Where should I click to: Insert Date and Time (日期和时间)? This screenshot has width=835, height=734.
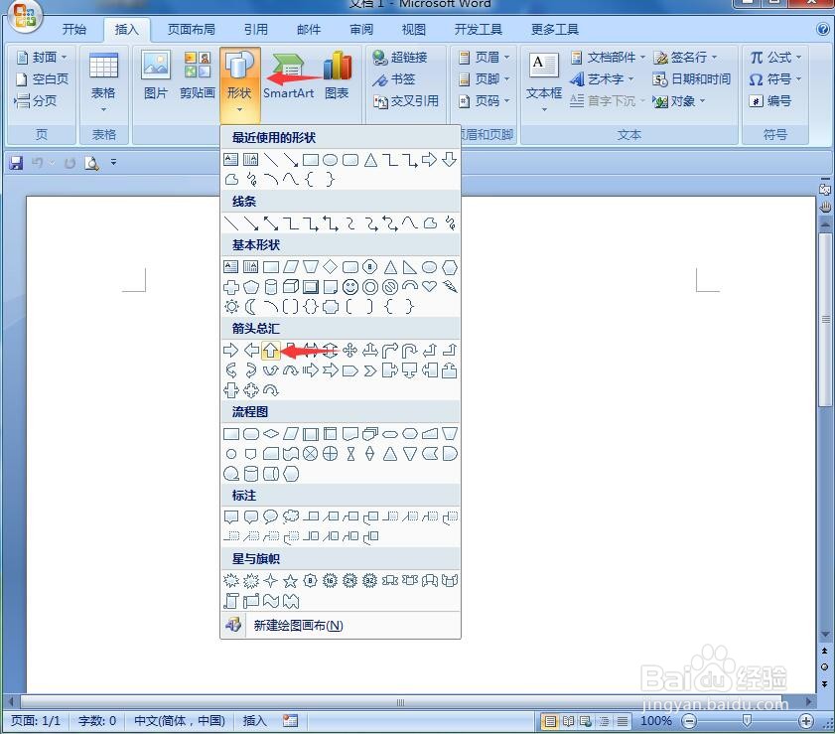tap(691, 78)
